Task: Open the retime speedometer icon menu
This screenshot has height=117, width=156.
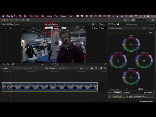Action: [14, 64]
